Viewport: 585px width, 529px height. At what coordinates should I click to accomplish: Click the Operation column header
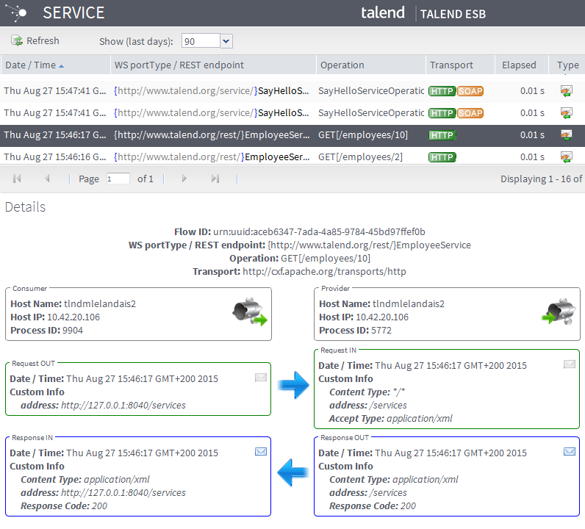[x=371, y=65]
